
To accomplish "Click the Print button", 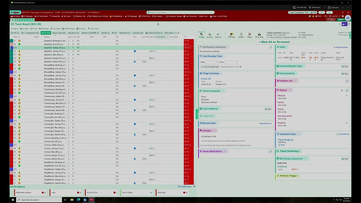I will tap(318, 16).
